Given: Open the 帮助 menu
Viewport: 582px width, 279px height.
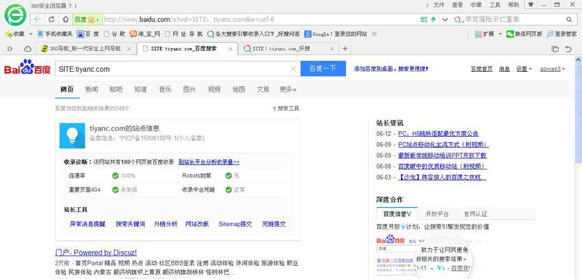Looking at the screenshot, I should click(x=514, y=5).
